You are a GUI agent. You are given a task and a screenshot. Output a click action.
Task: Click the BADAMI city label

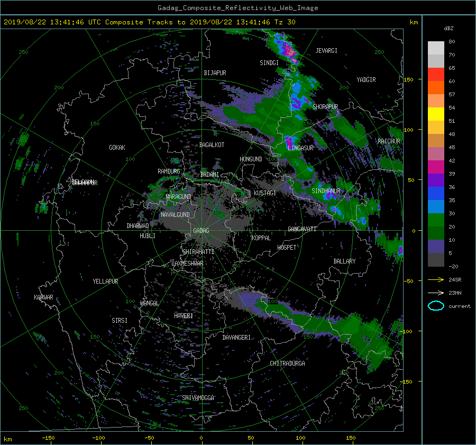tap(209, 175)
